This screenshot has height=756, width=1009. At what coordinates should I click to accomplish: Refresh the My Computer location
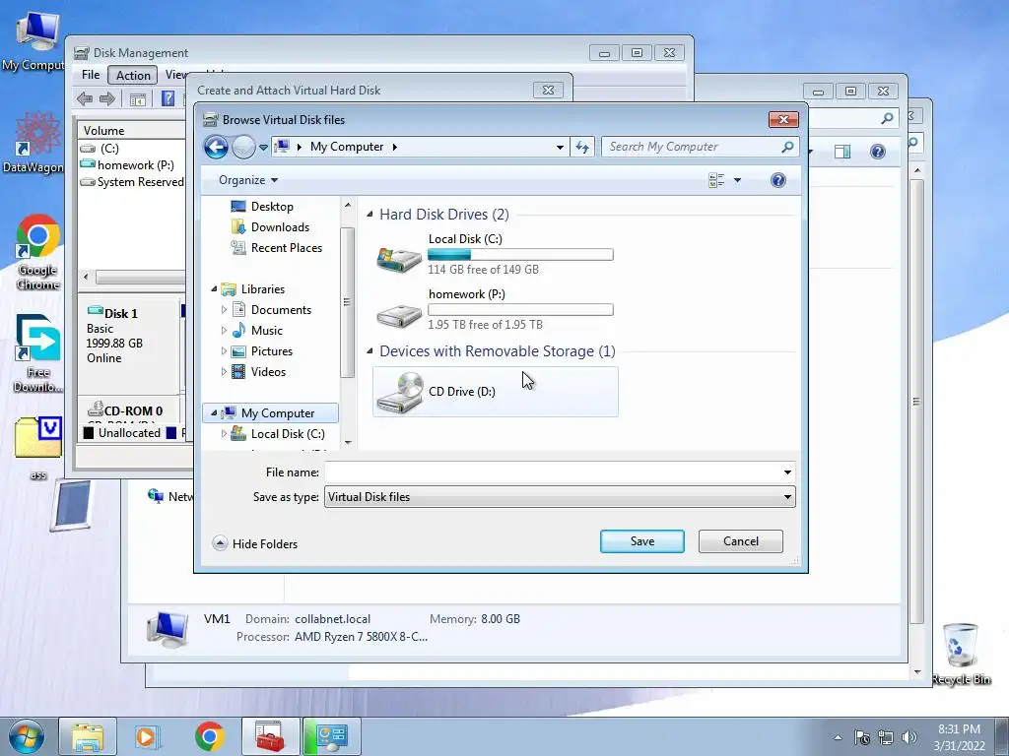(582, 148)
